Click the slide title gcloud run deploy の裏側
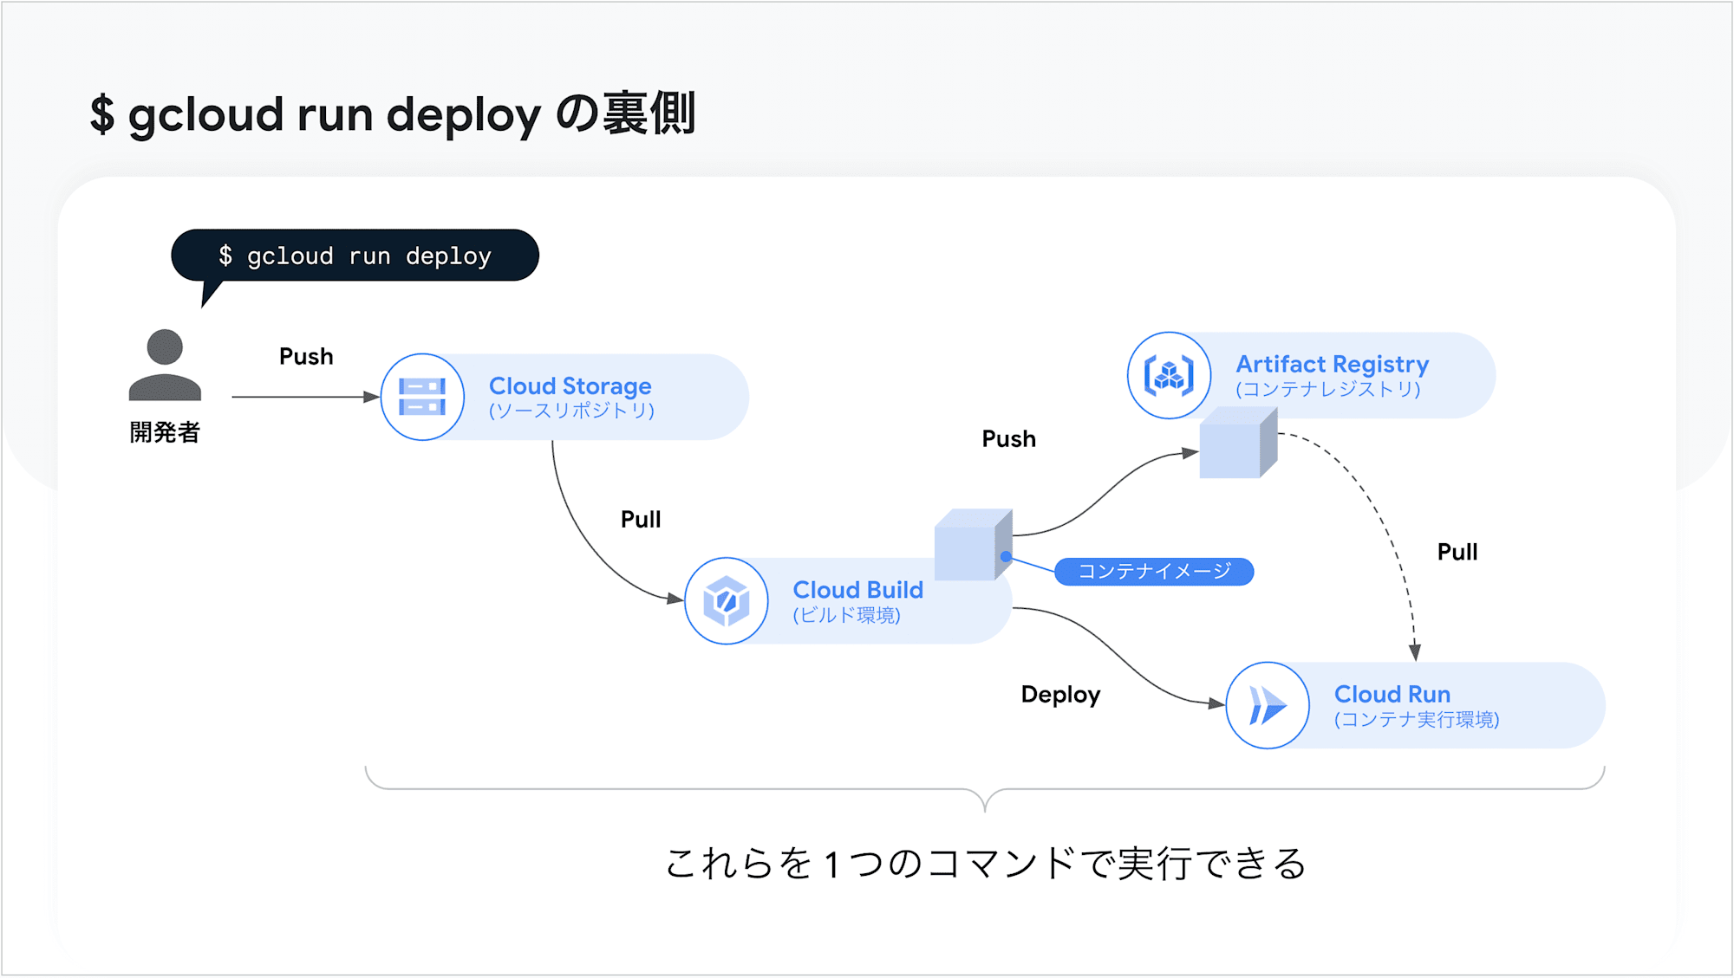 click(x=393, y=114)
